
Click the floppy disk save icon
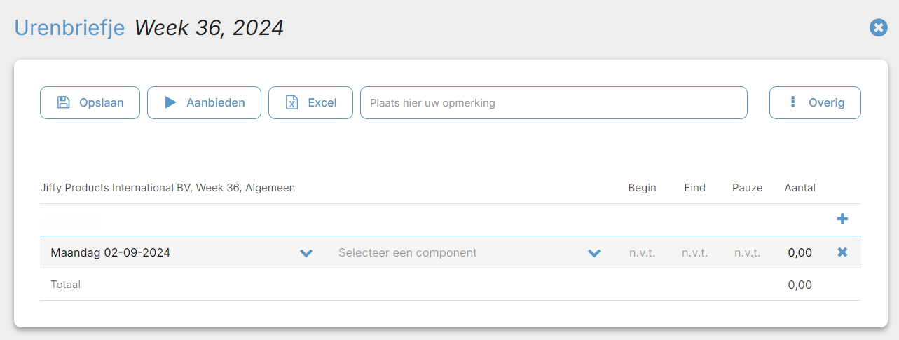63,102
